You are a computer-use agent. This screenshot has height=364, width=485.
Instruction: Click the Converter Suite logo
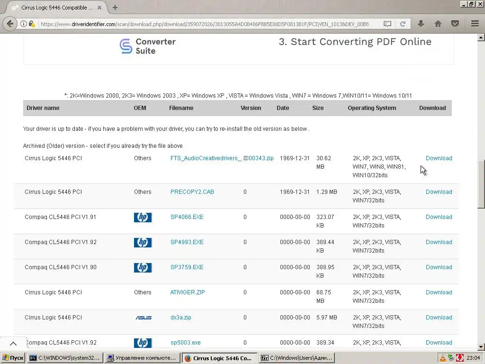point(148,46)
